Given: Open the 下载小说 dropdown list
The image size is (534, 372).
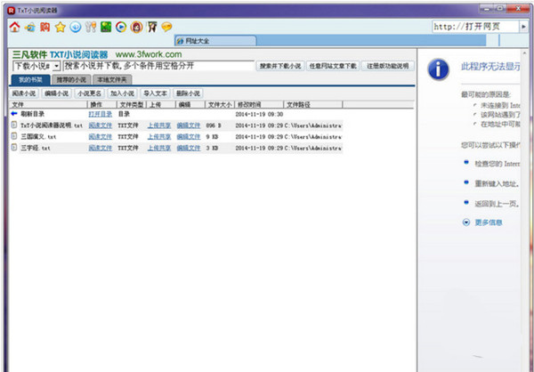Looking at the screenshot, I should tap(55, 66).
